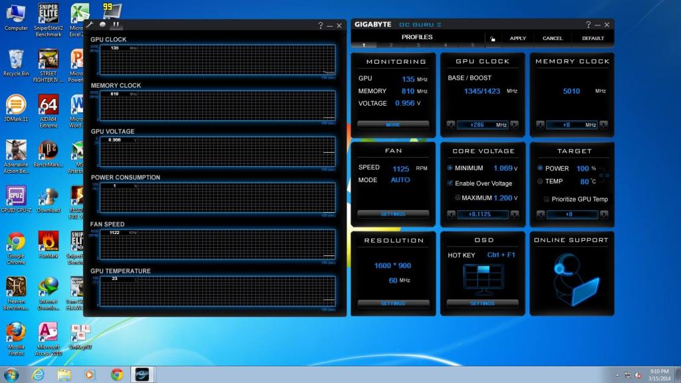Toggle Prioritize GPU Temp checkbox
681x383 pixels.
[x=547, y=199]
